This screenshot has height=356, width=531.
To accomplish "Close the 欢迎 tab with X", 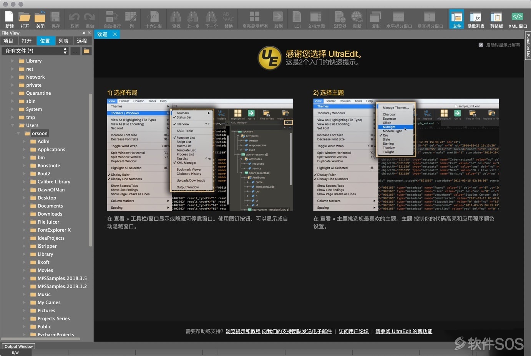I will pos(115,34).
